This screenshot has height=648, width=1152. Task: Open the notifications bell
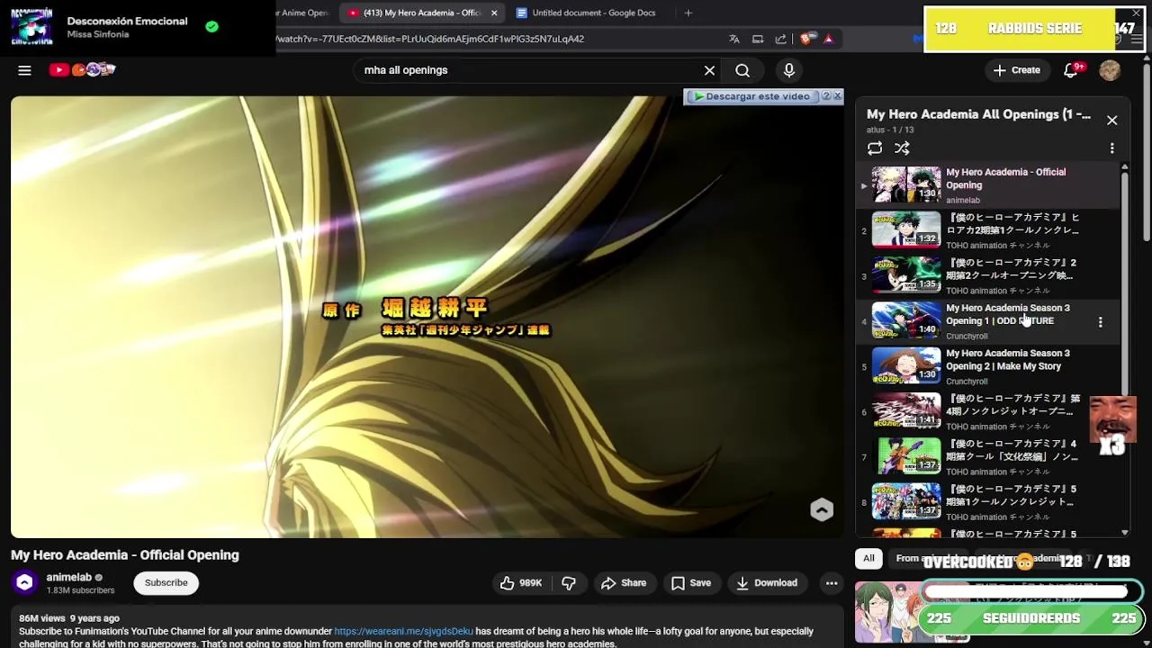1071,70
